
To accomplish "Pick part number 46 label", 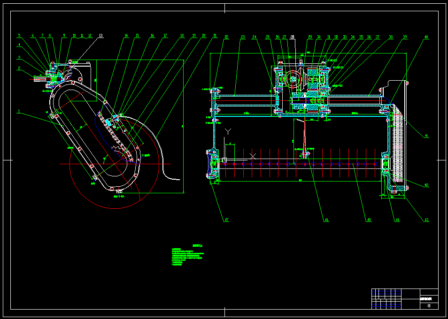I will click(x=326, y=220).
